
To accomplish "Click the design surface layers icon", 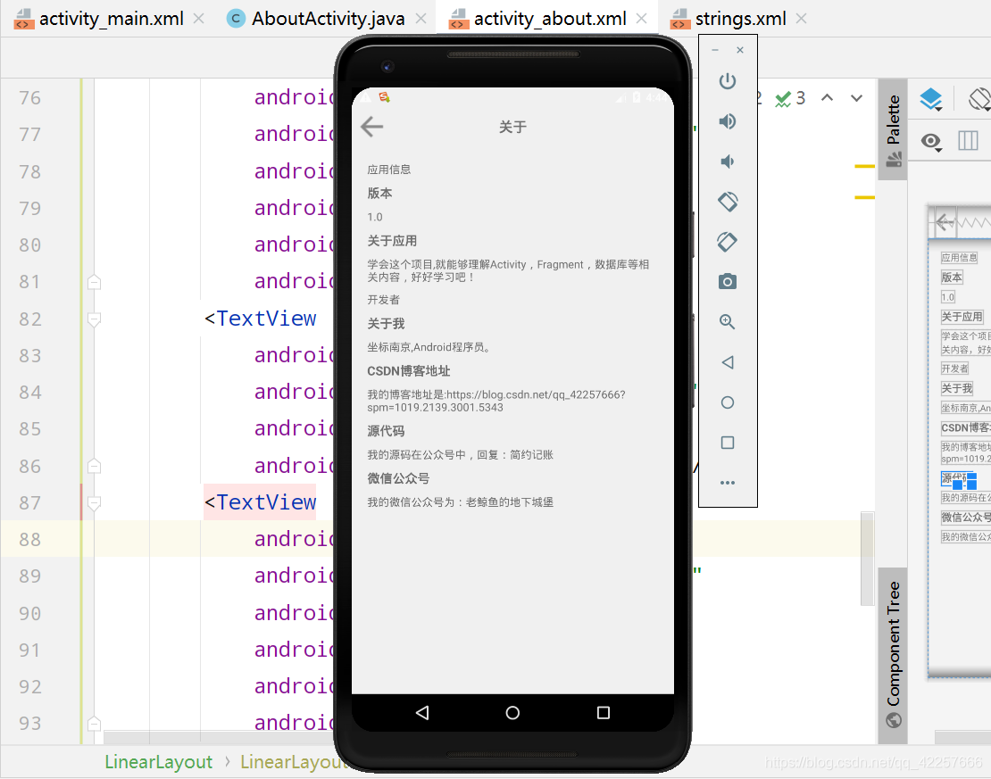I will coord(930,99).
